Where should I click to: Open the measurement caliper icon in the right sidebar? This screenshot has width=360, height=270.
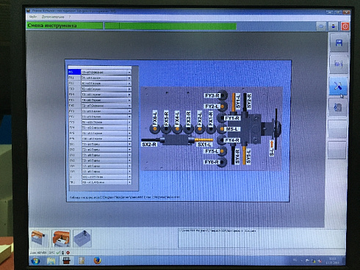point(339,64)
